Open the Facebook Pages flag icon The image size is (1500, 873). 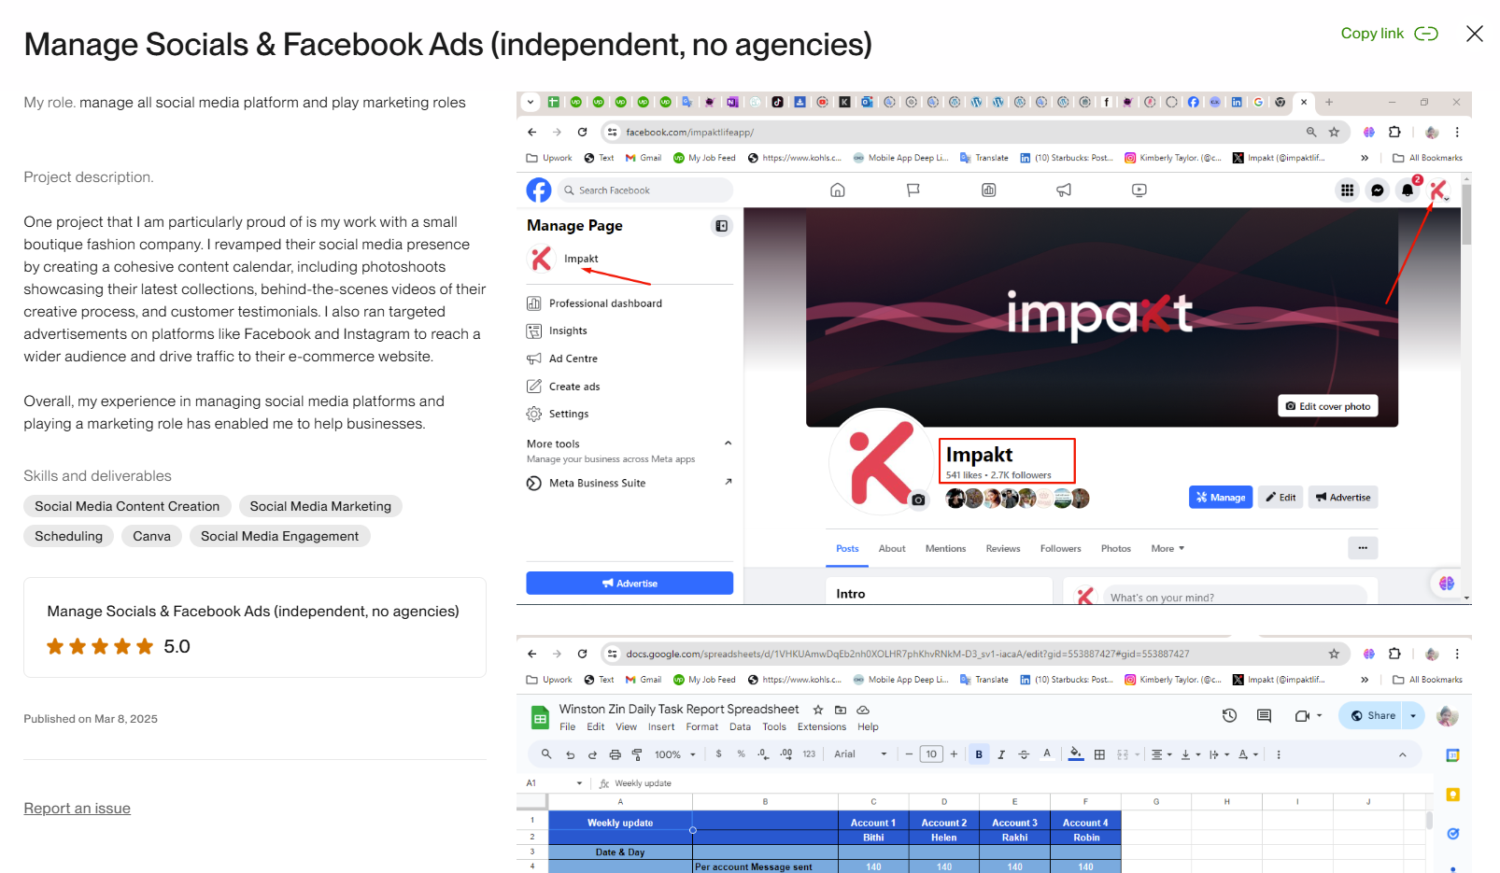tap(913, 190)
